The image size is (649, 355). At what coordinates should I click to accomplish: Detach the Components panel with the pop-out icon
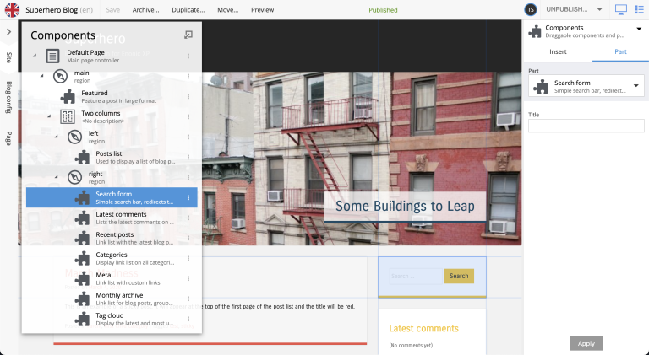pos(188,35)
